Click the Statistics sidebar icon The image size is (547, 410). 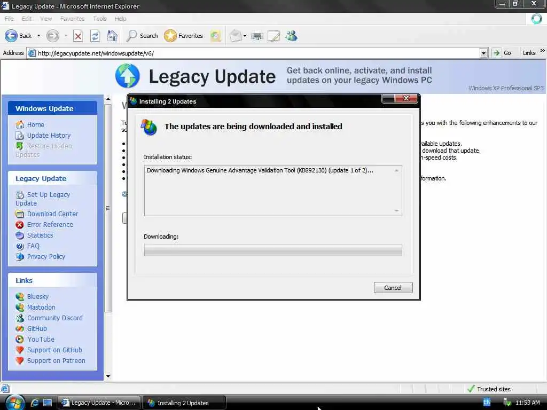20,235
